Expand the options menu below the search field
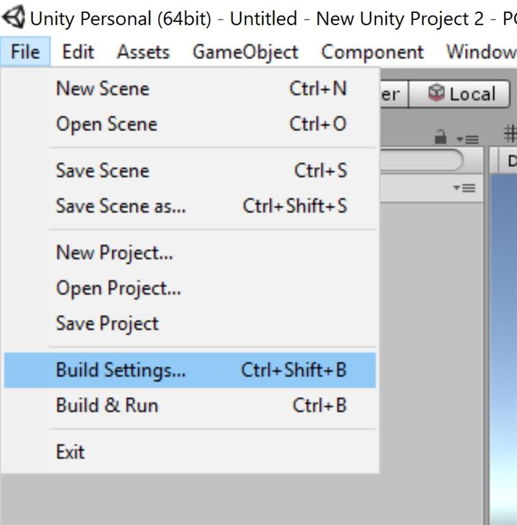Image resolution: width=517 pixels, height=525 pixels. point(464,187)
